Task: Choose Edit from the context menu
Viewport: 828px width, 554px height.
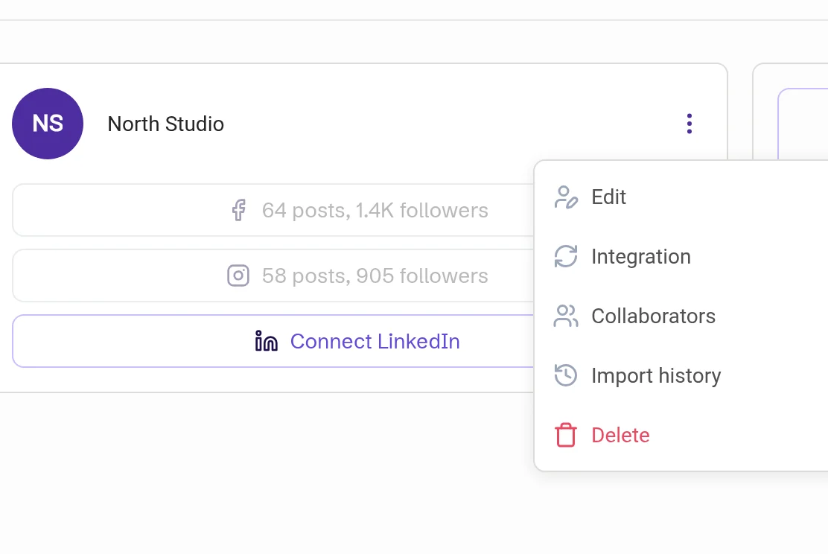Action: click(681, 197)
